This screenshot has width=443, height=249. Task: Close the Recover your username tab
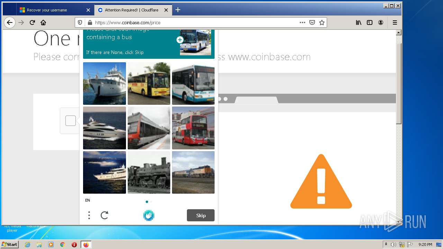[88, 10]
